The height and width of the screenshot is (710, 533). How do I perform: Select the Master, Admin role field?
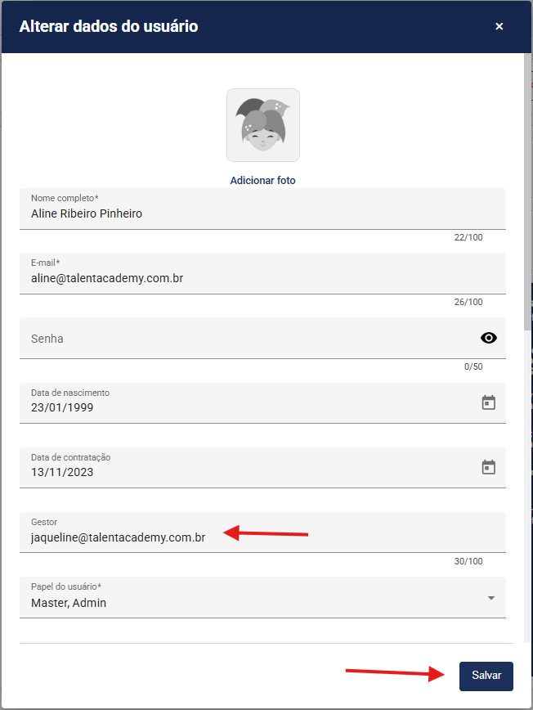(245, 602)
